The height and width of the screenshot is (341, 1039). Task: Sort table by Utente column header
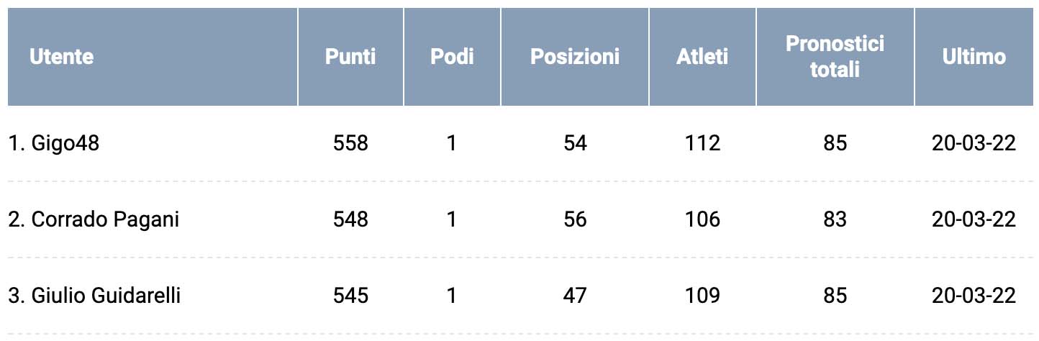point(62,57)
